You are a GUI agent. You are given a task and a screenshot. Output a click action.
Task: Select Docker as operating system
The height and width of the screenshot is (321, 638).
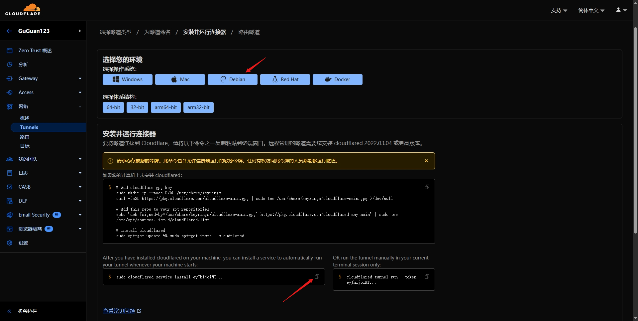338,80
